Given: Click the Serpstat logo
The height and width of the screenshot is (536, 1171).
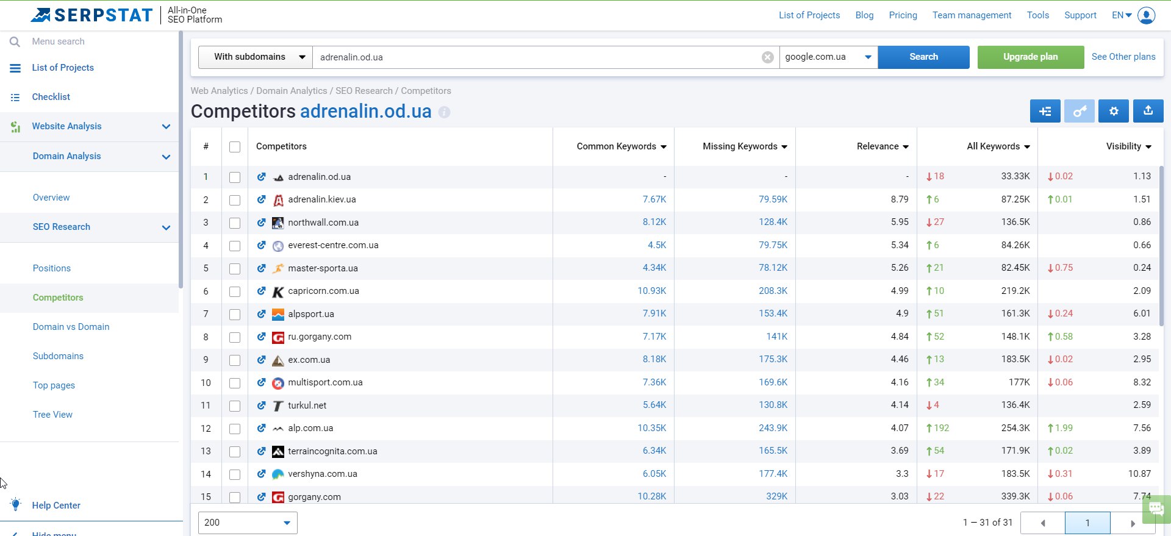Looking at the screenshot, I should point(91,15).
